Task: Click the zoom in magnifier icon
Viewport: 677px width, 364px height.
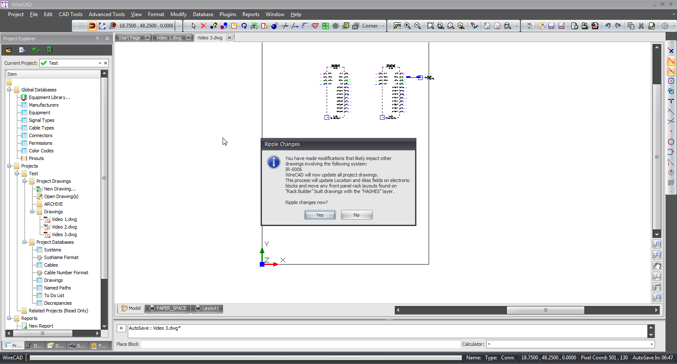Action: tap(407, 26)
